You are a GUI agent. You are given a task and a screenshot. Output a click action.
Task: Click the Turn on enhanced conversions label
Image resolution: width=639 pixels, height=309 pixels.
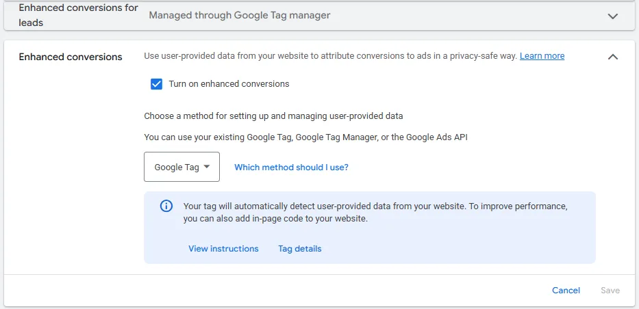click(x=229, y=84)
